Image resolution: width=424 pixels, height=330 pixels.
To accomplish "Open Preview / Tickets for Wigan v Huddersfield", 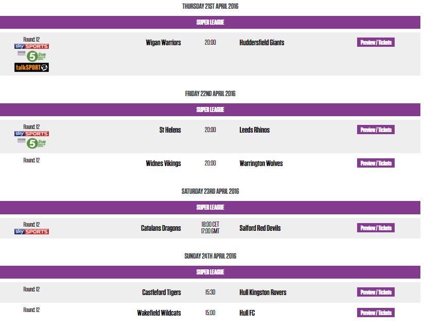I will point(376,43).
